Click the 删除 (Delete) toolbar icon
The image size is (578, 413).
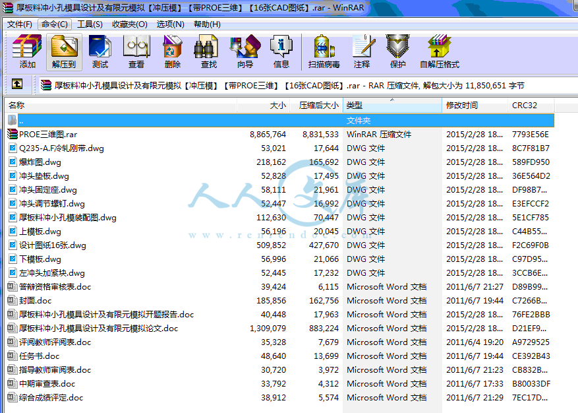click(173, 51)
